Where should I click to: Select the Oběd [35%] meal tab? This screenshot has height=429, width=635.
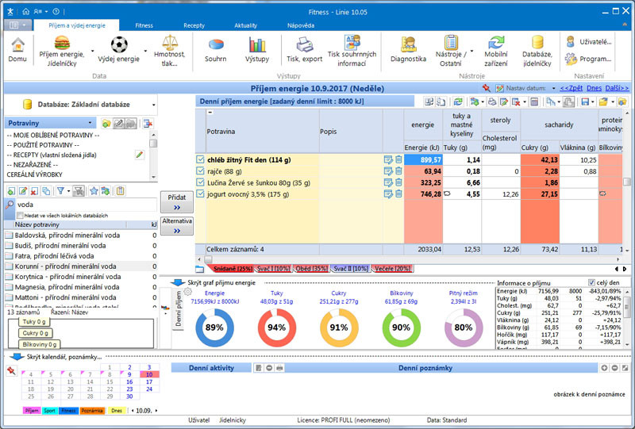311,269
